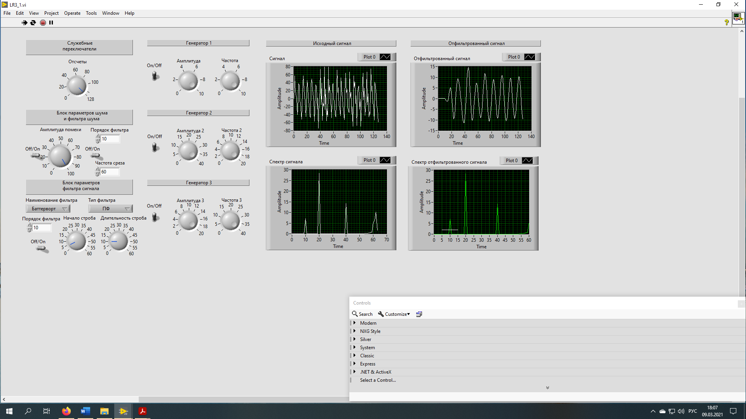
Task: Click Select a Control... entry
Action: click(x=378, y=380)
